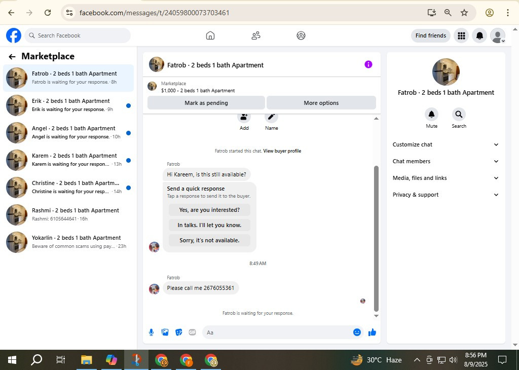This screenshot has height=370, width=519.
Task: Click the listing photo in right panel
Action: coord(446,72)
